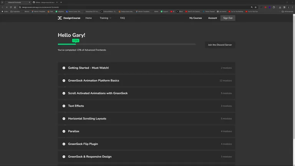This screenshot has width=295, height=166.
Task: Click the course progress bar
Action: (127, 44)
